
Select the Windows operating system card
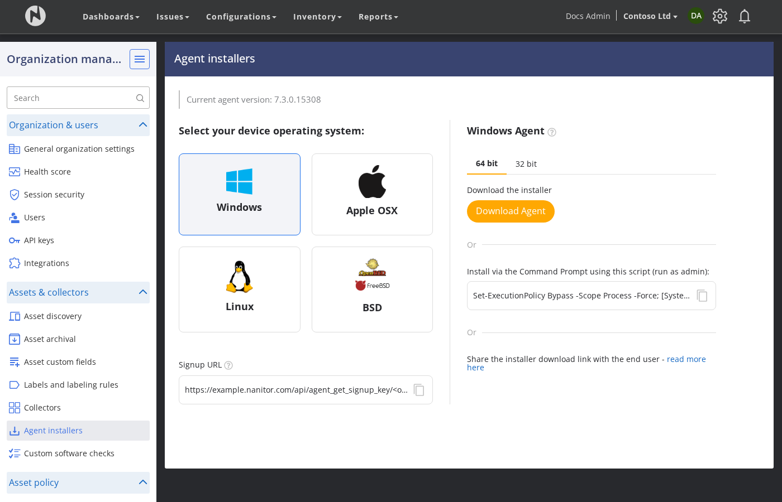click(x=240, y=194)
